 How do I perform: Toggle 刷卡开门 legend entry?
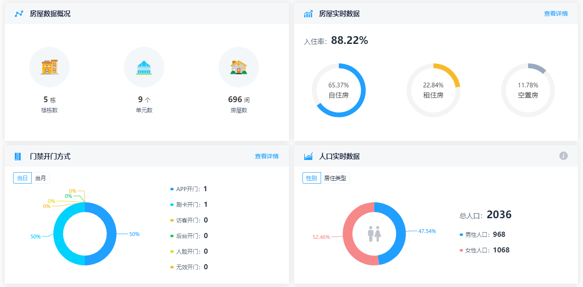coord(189,205)
